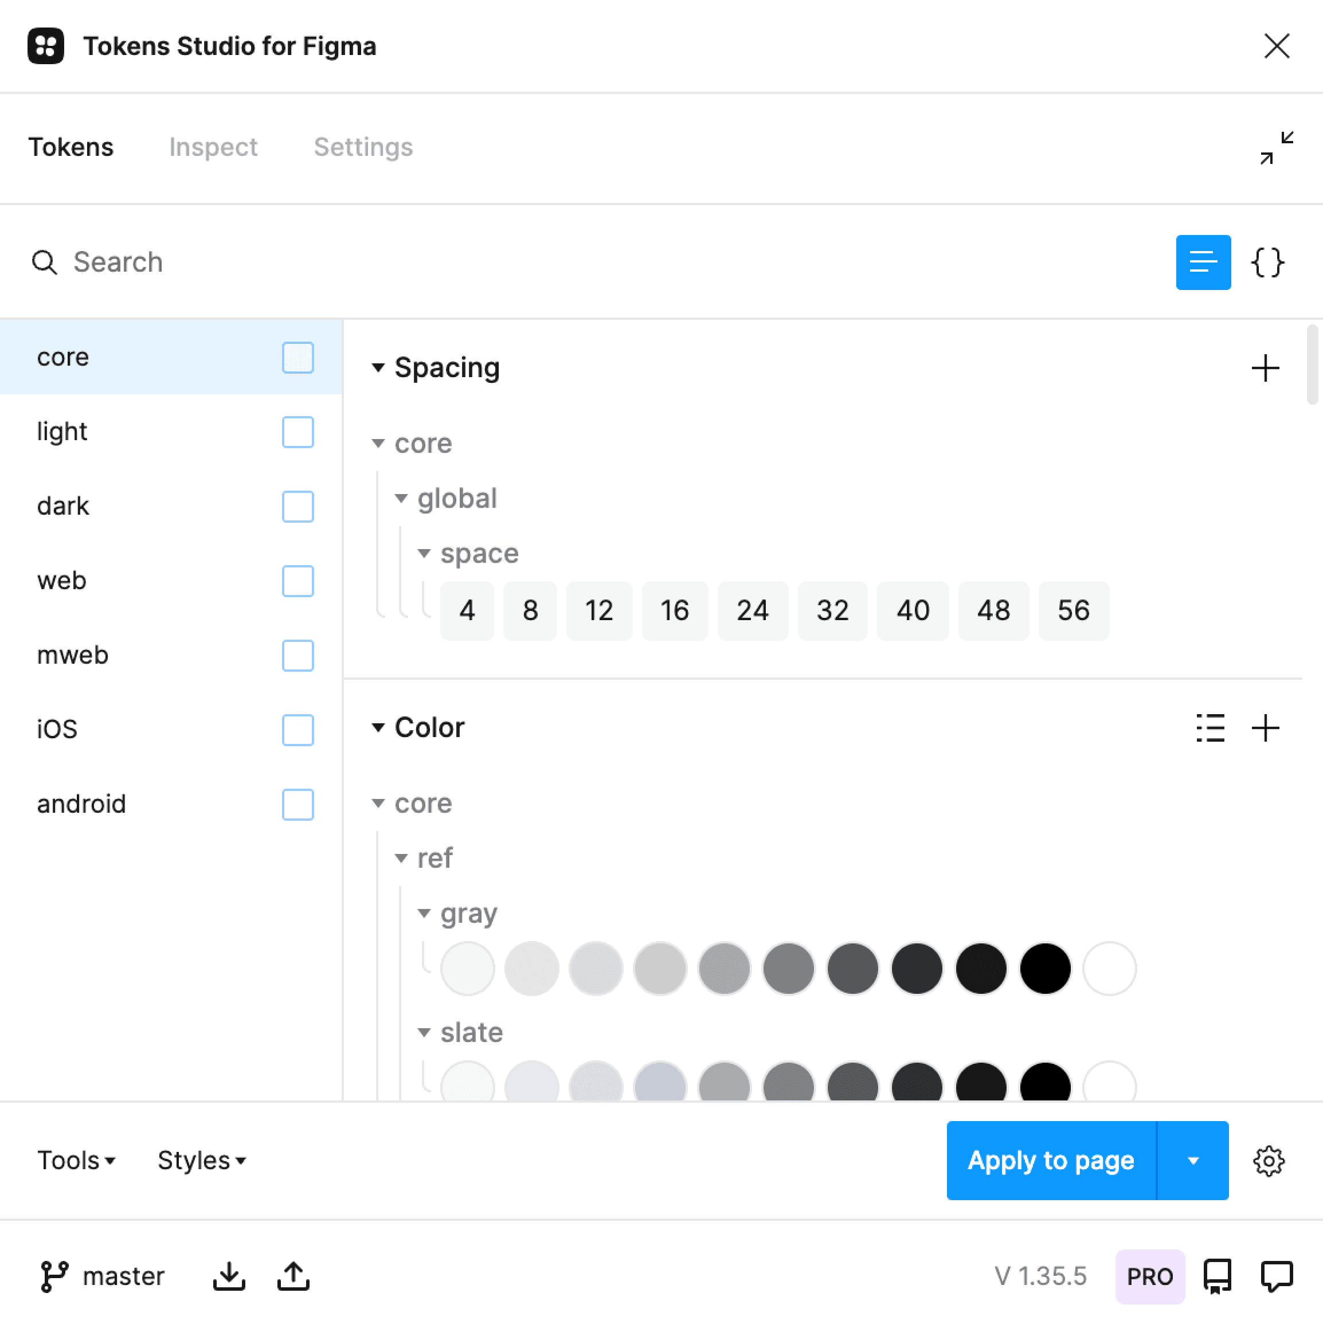Viewport: 1323px width, 1332px height.
Task: Switch to the Inspect tab
Action: [x=213, y=147]
